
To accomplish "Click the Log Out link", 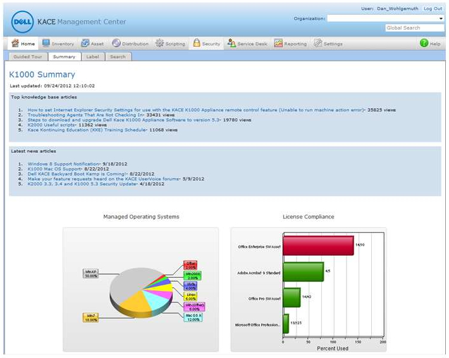I will 433,9.
